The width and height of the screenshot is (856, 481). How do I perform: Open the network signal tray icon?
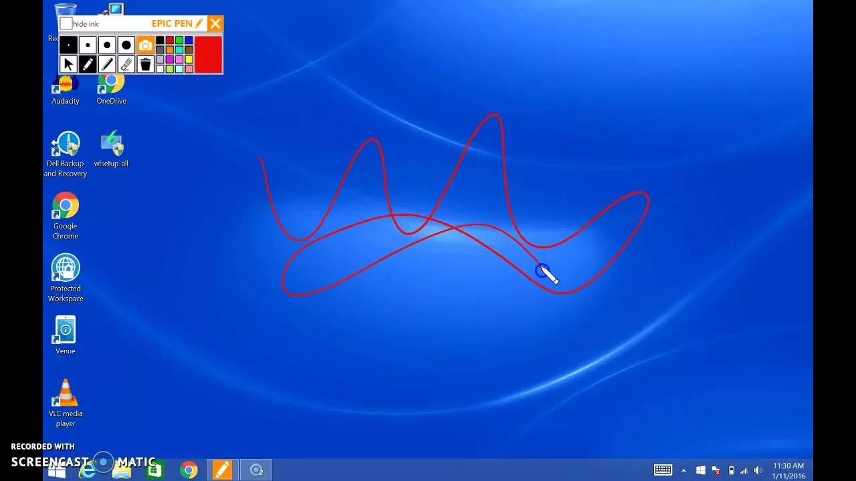click(744, 470)
